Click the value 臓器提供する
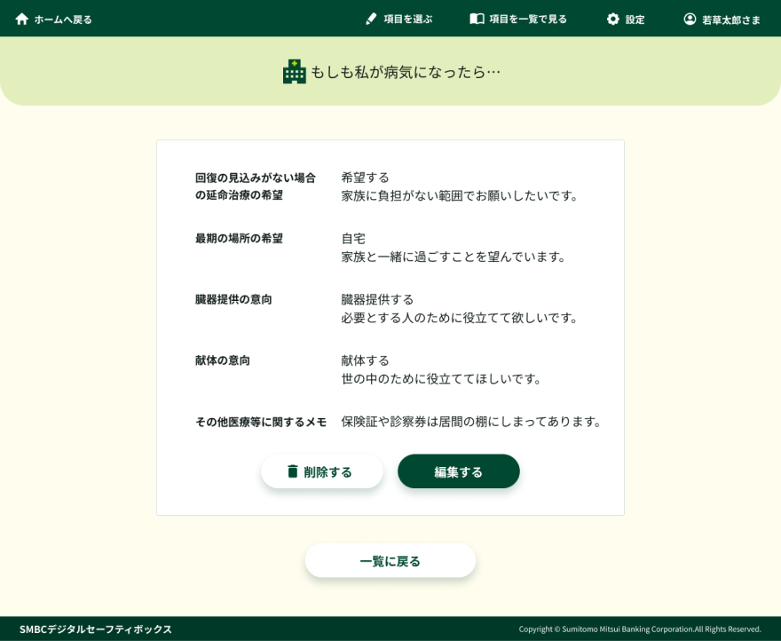 point(377,299)
